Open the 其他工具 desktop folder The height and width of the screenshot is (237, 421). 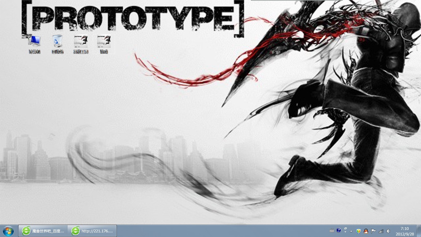coord(81,44)
